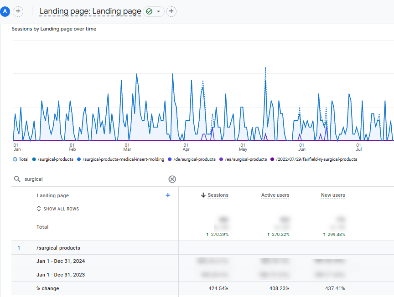Toggle the /surgical-products-medical-insert-molding legend series
The height and width of the screenshot is (297, 394).
pyautogui.click(x=123, y=159)
